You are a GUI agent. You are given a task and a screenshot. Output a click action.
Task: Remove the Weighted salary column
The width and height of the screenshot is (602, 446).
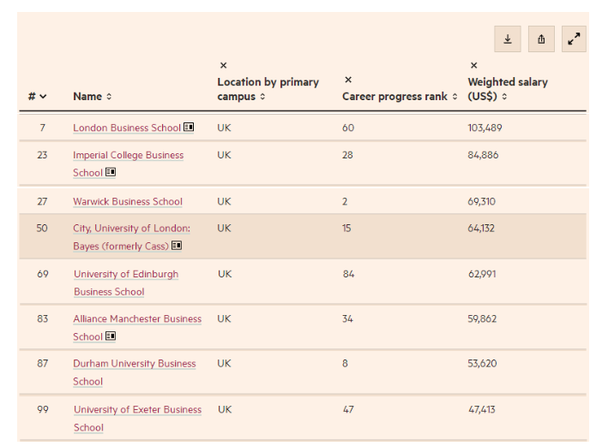pyautogui.click(x=473, y=65)
